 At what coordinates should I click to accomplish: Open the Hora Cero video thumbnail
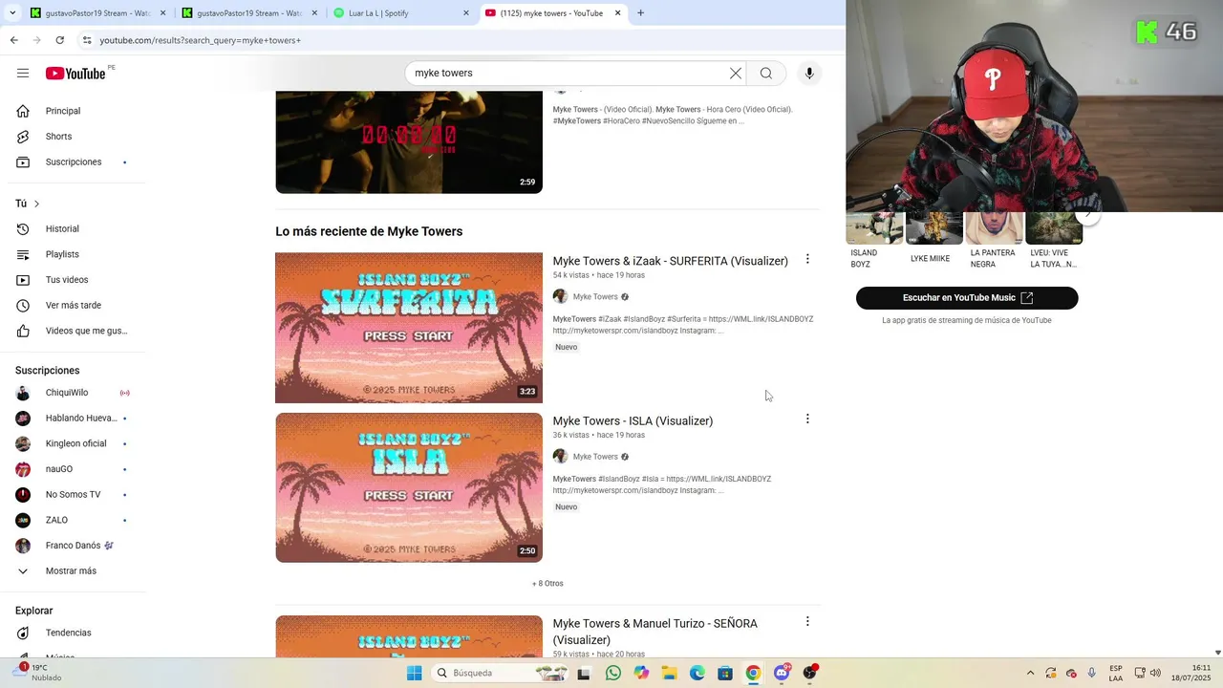(x=409, y=142)
